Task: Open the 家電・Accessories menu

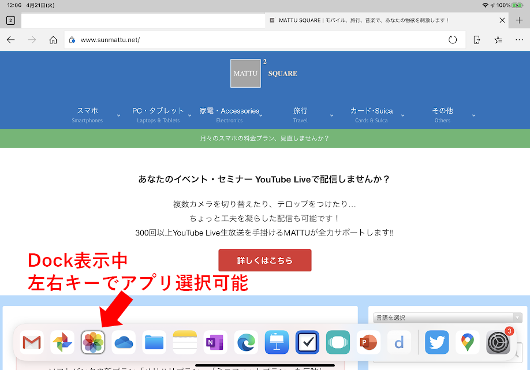Action: pyautogui.click(x=229, y=115)
